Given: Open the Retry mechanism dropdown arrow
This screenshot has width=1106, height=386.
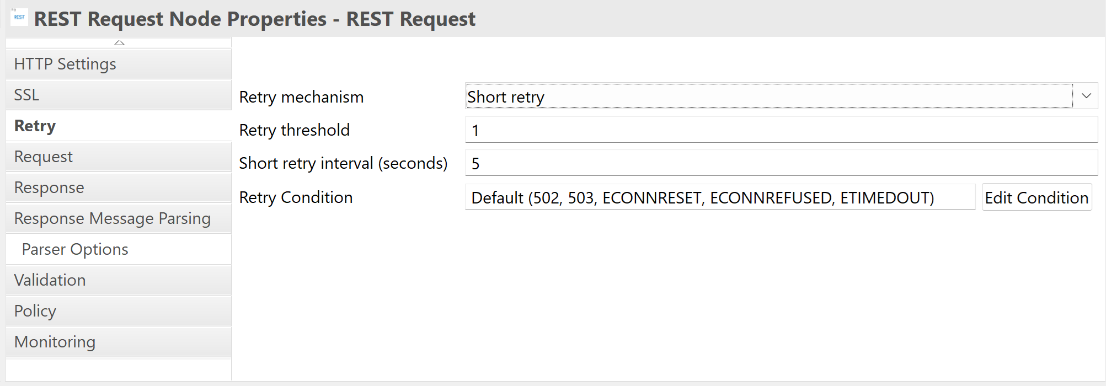Looking at the screenshot, I should tap(1086, 96).
